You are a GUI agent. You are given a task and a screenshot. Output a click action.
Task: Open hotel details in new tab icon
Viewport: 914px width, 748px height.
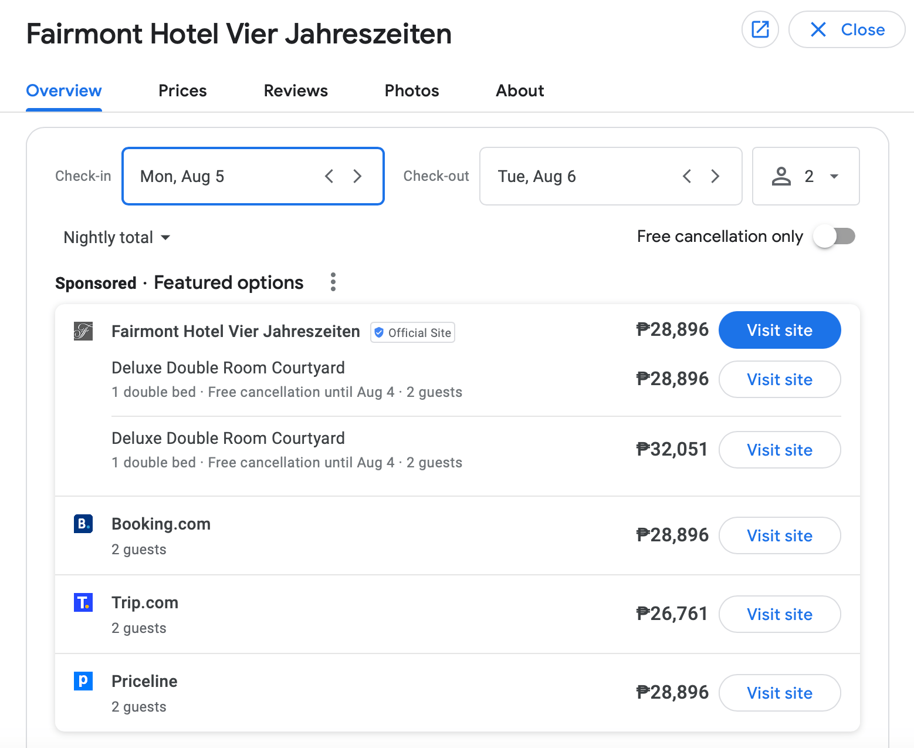[x=760, y=29]
